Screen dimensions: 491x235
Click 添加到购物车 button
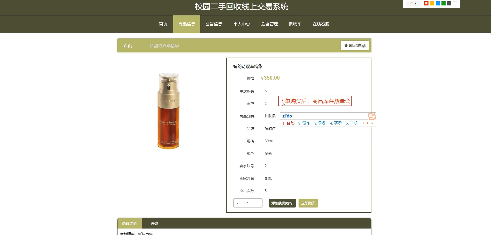tap(282, 203)
